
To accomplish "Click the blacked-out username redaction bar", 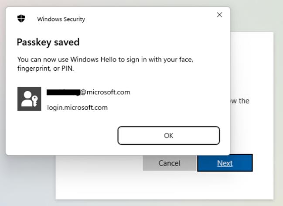I will click(x=63, y=92).
